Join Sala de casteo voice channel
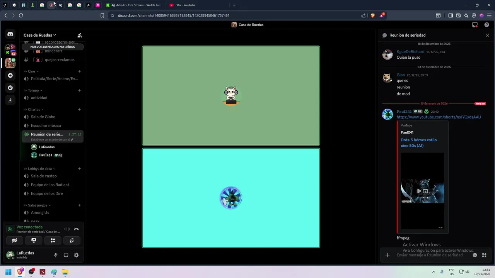Image resolution: width=495 pixels, height=278 pixels. tap(52, 176)
